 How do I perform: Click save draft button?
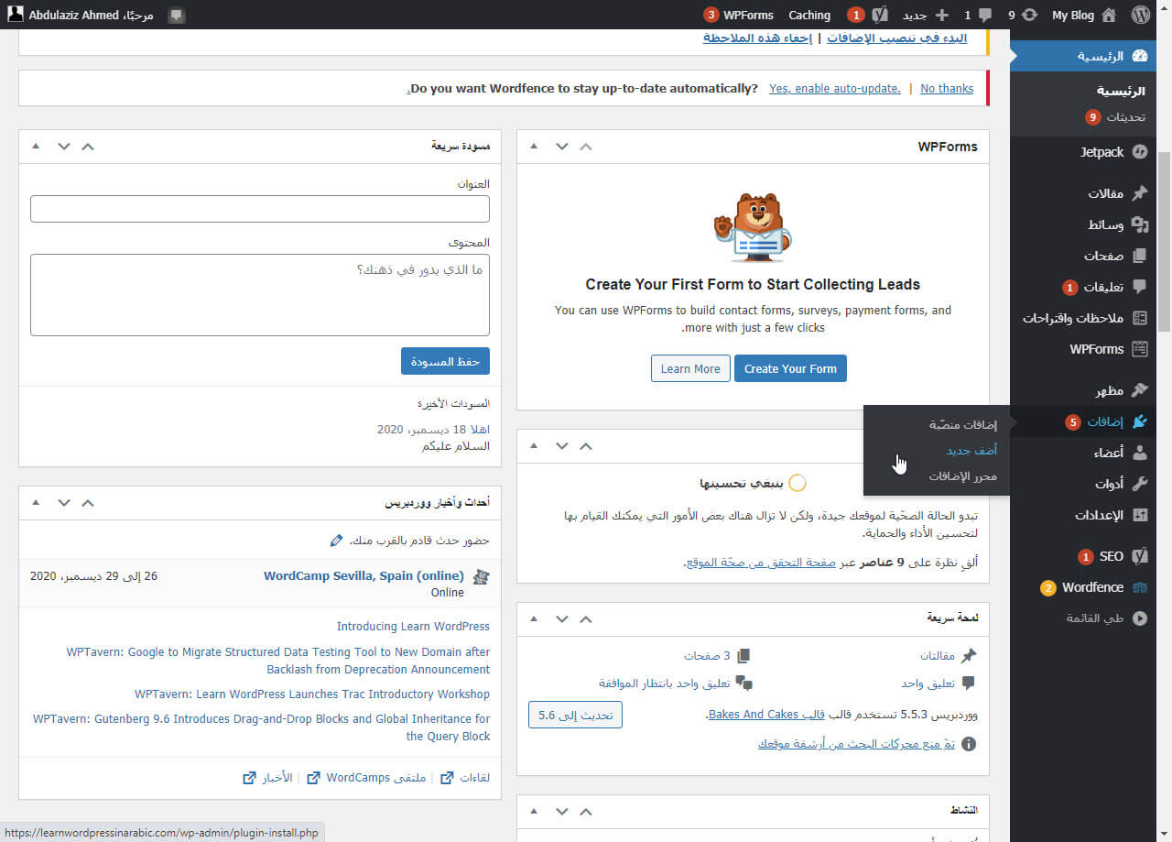coord(445,361)
